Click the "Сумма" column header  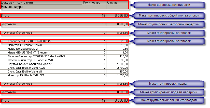coord(112,3)
